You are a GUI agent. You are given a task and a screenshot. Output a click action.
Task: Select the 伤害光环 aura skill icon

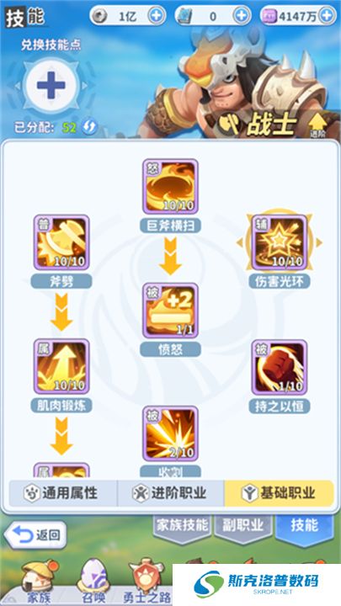[280, 242]
